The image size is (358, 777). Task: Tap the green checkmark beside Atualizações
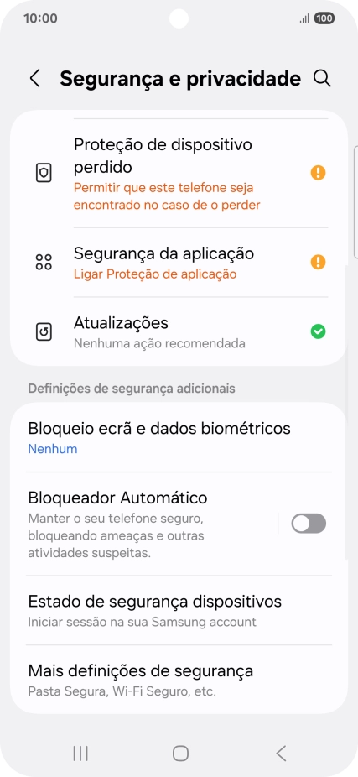coord(318,331)
